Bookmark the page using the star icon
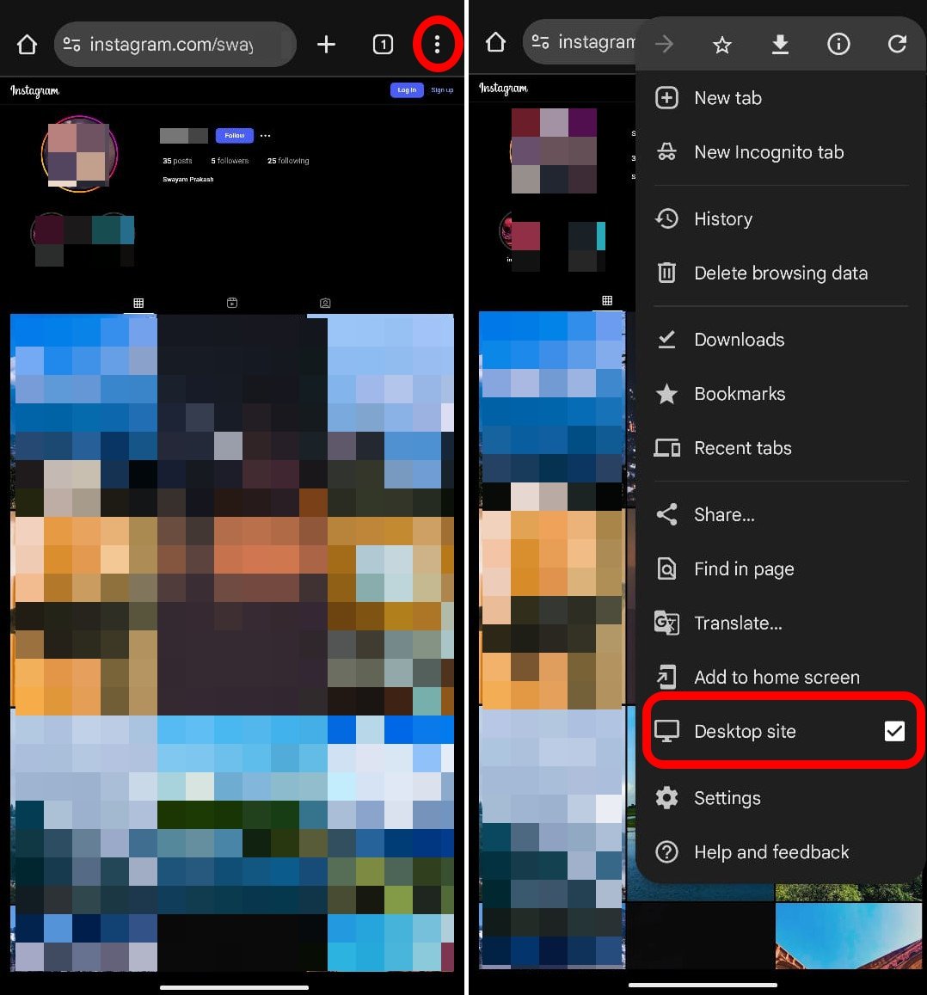This screenshot has height=995, width=927. [721, 44]
